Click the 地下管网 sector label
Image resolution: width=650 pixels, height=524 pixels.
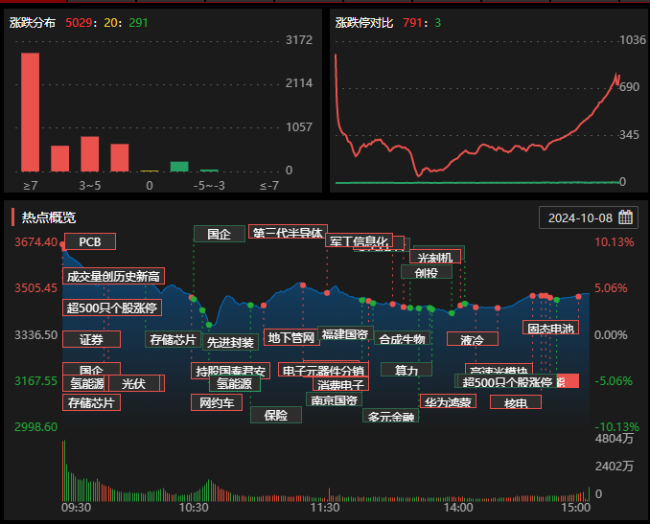291,337
